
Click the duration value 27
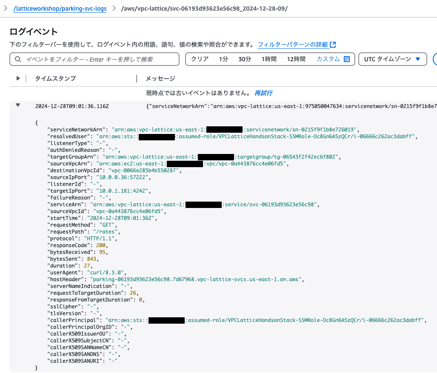pos(87,266)
